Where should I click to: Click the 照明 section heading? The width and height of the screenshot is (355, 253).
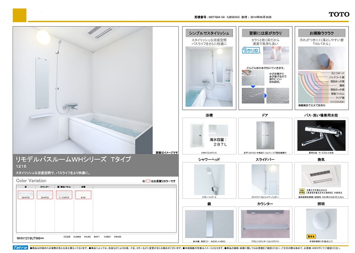coord(321,204)
